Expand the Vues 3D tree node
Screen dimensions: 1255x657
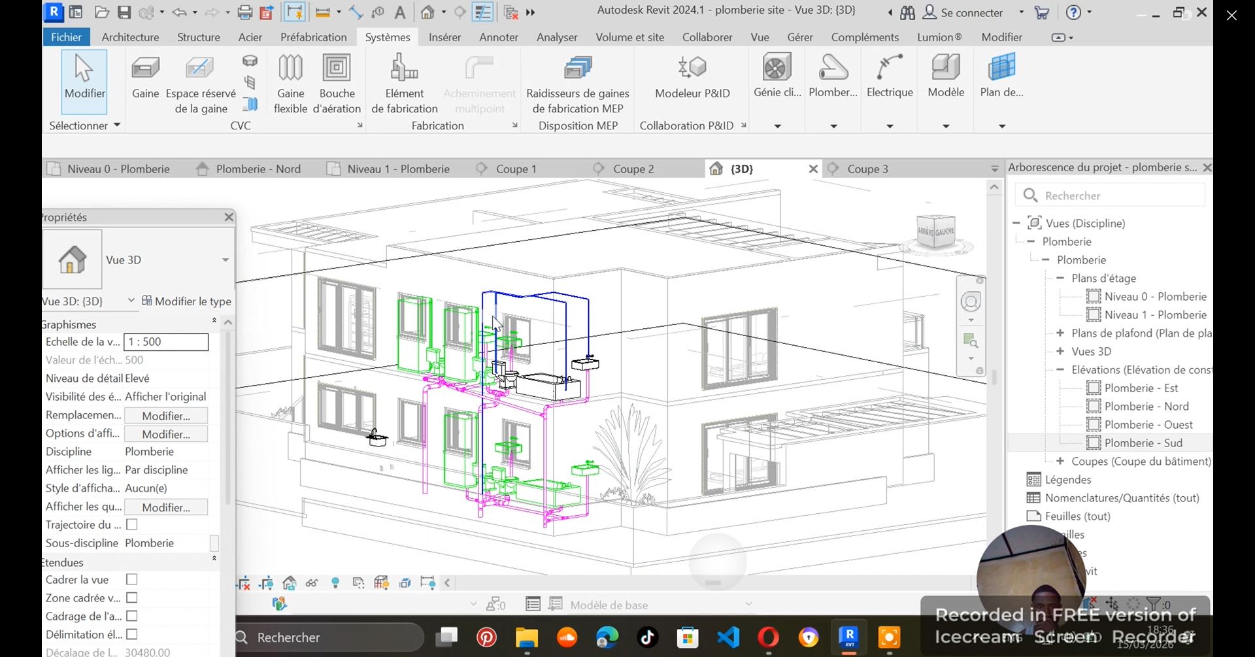click(x=1060, y=351)
